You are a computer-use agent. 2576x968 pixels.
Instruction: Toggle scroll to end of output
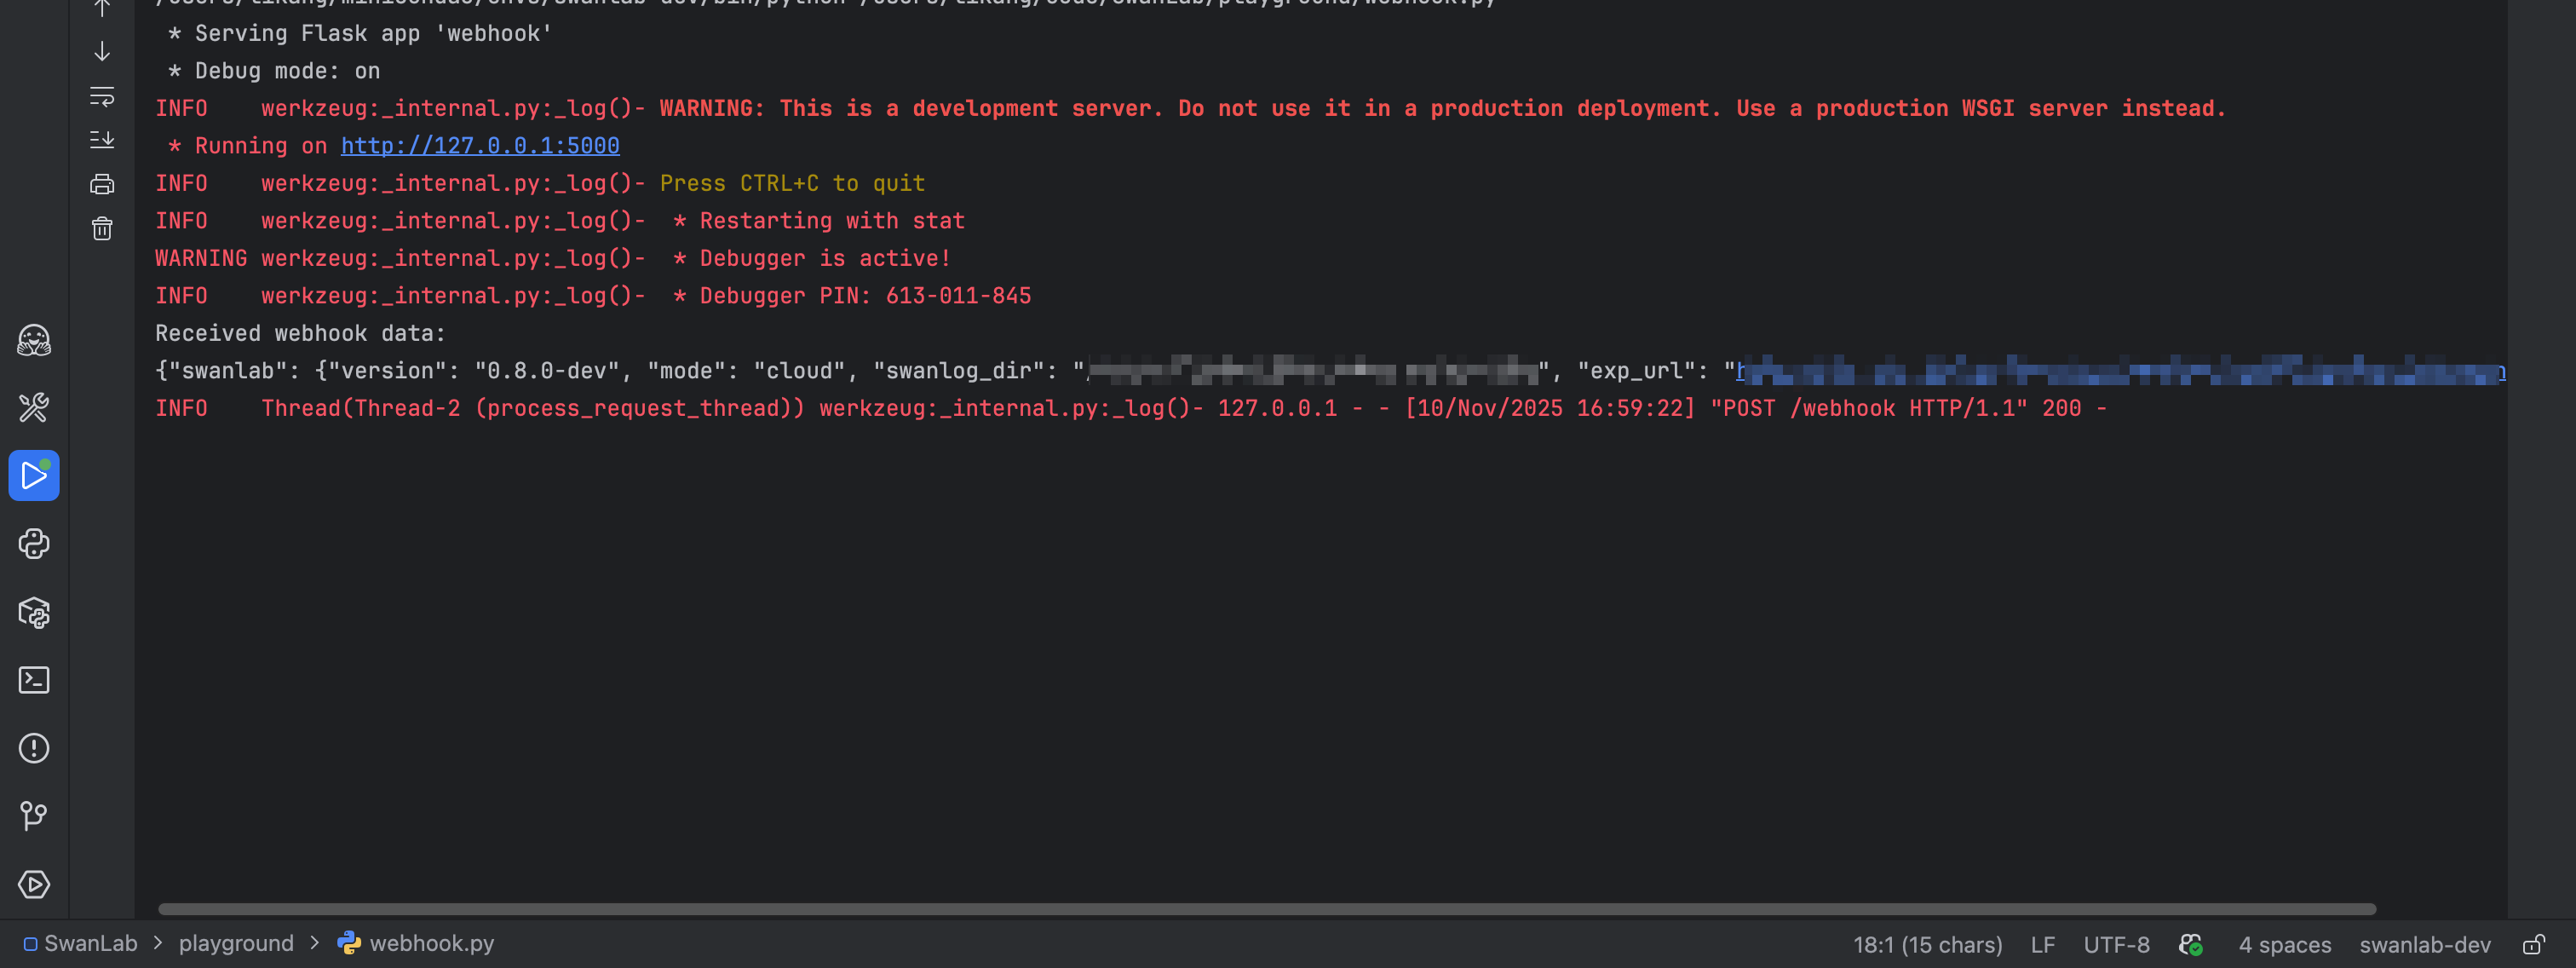[102, 140]
